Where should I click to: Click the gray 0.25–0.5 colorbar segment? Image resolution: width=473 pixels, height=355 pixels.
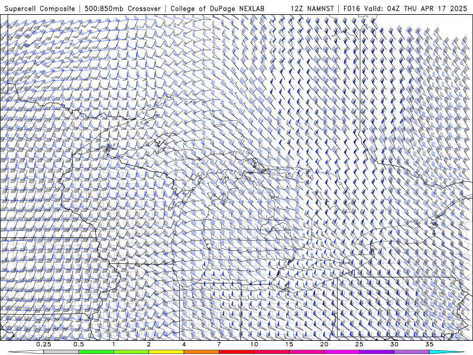click(61, 352)
